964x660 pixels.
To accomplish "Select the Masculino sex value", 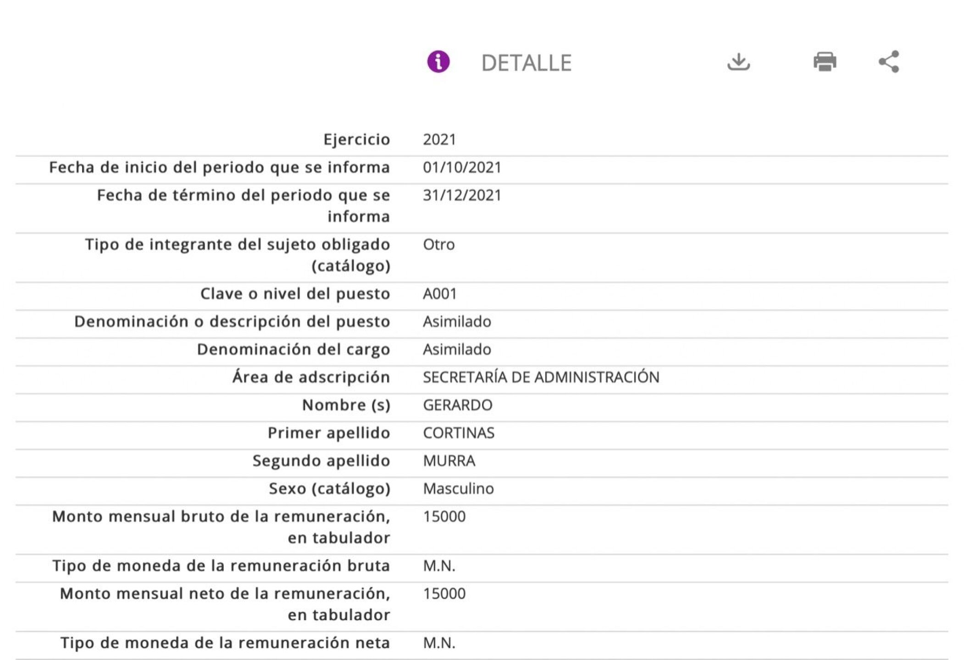I will coord(458,489).
